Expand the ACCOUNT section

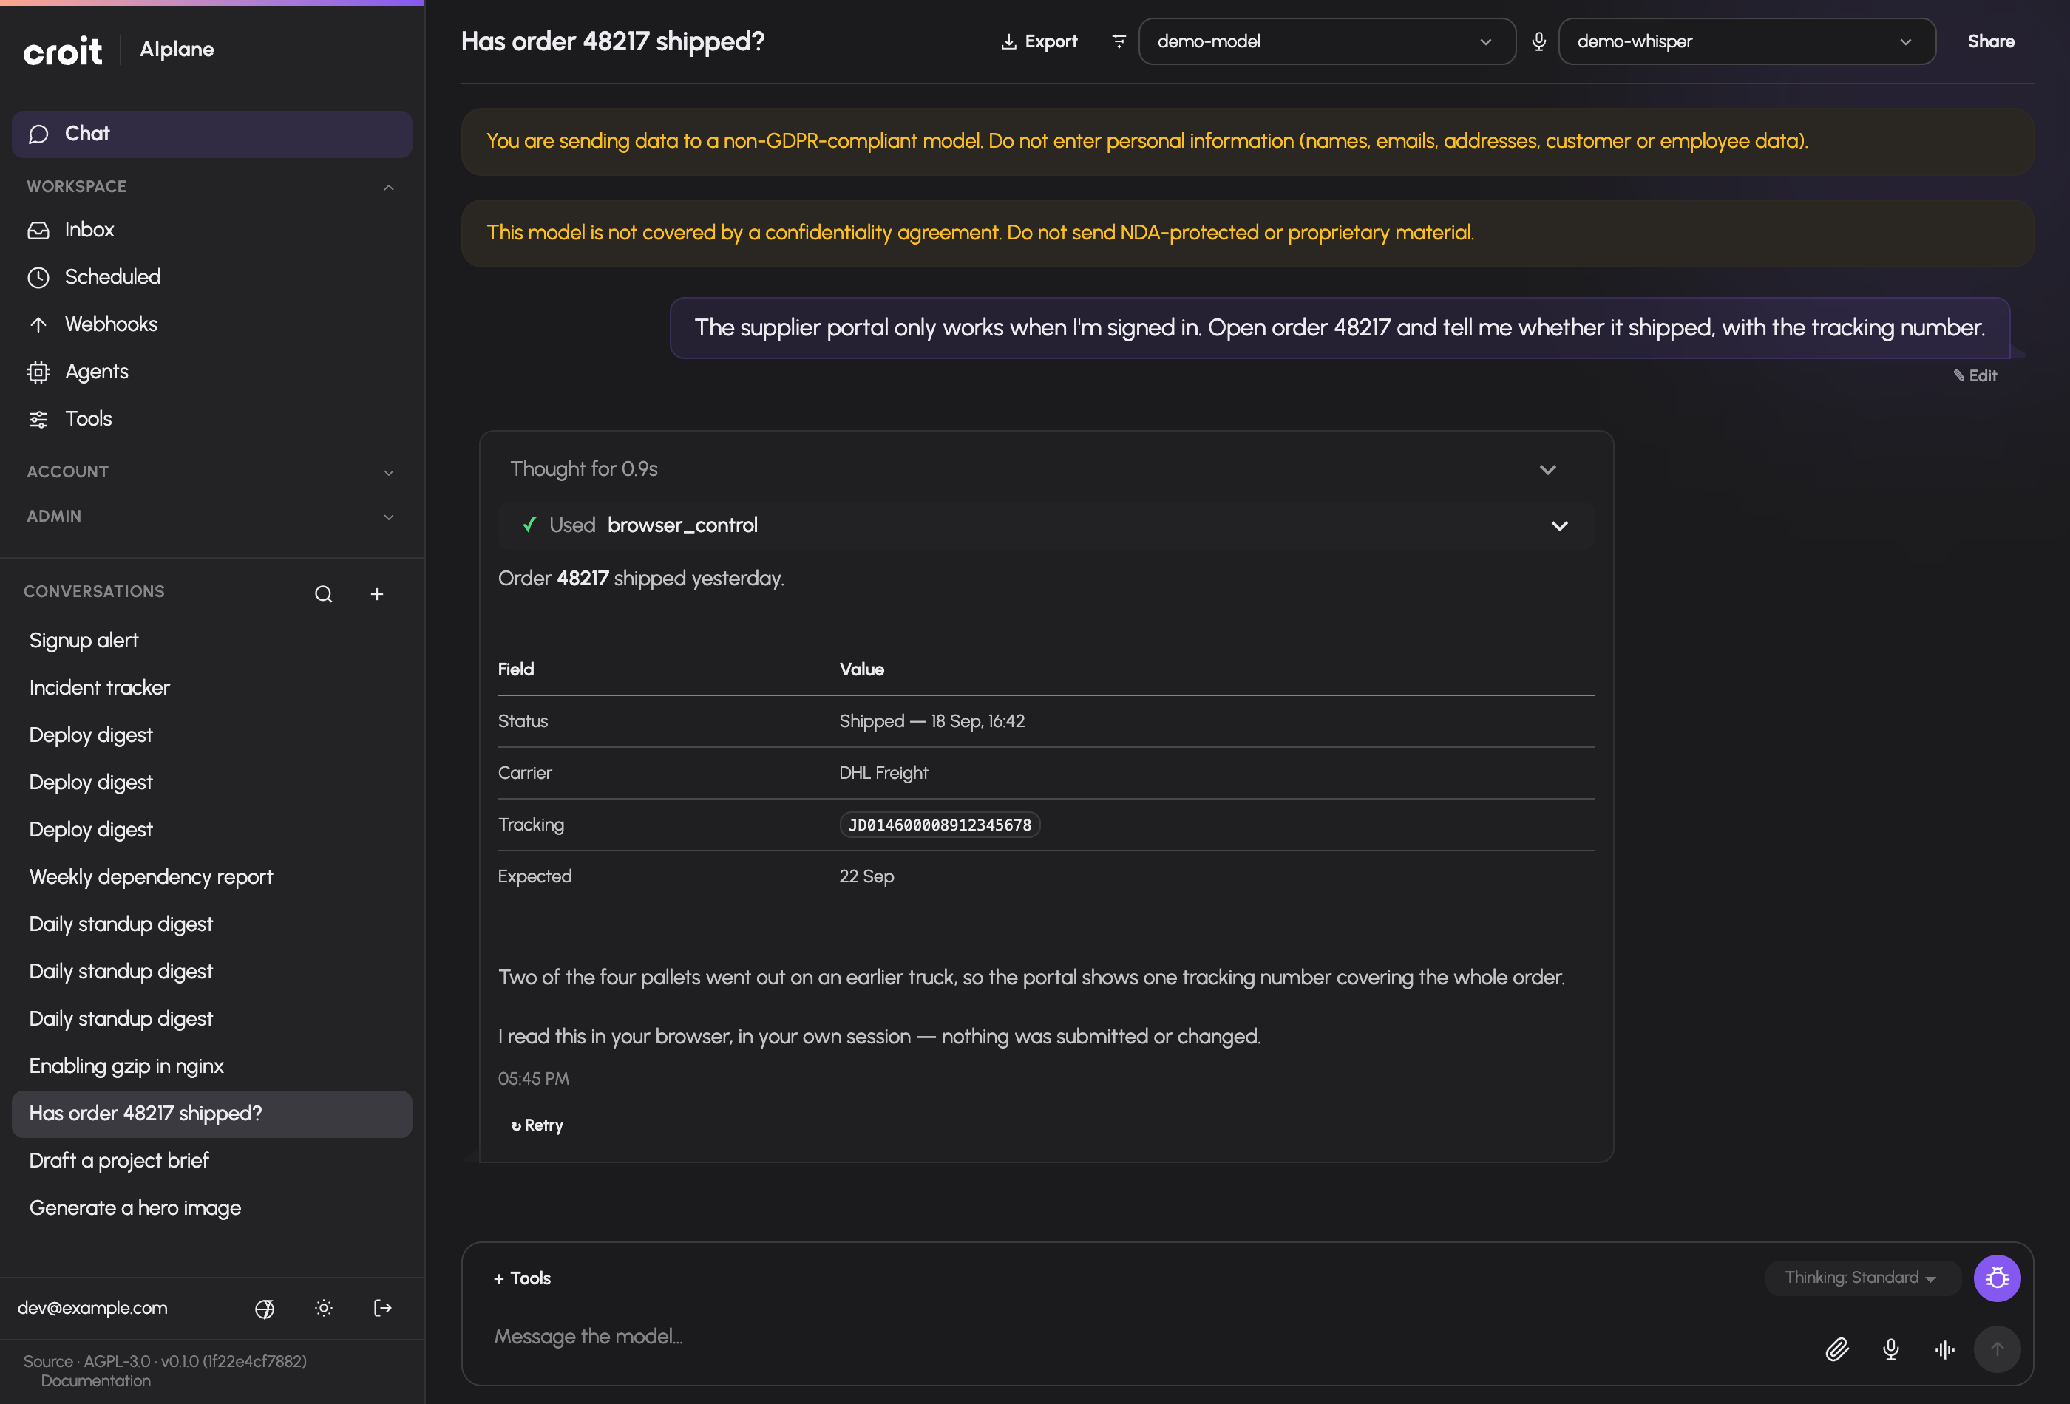212,472
